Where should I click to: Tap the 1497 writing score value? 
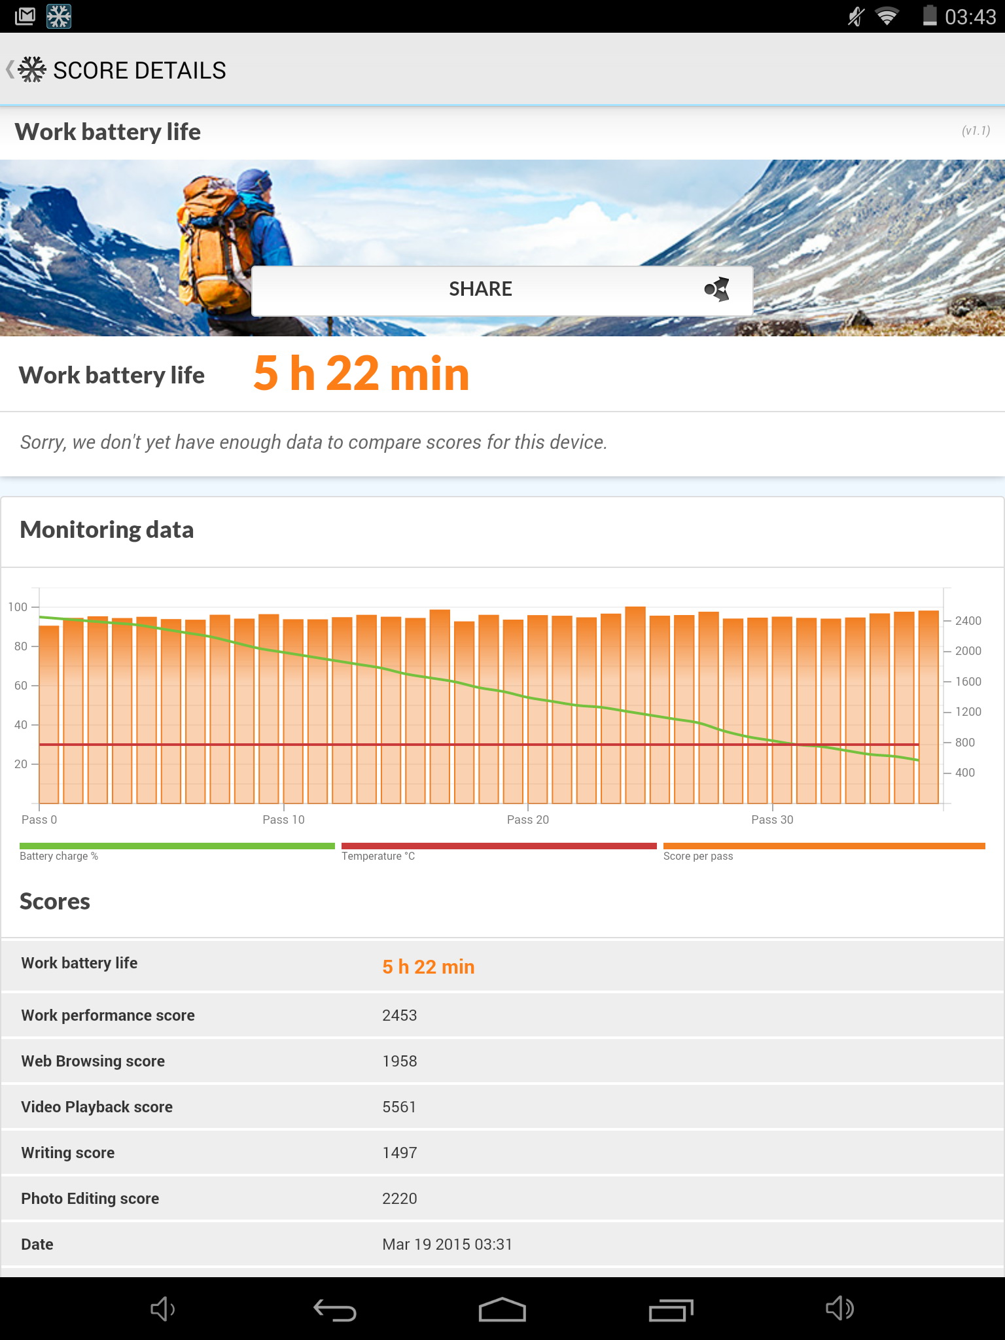399,1153
